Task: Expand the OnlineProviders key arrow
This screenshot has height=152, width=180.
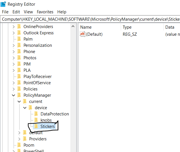Action: click(x=13, y=27)
